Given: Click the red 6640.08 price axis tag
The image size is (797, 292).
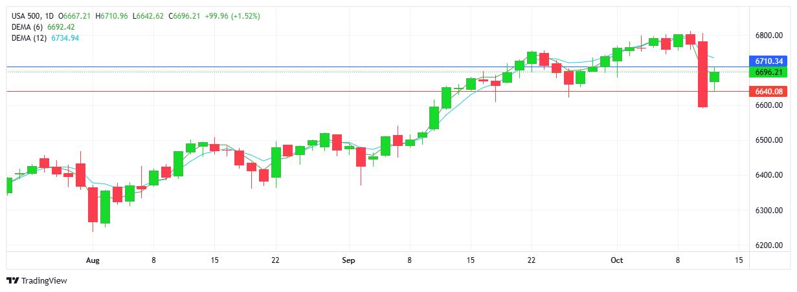Looking at the screenshot, I should (x=769, y=92).
